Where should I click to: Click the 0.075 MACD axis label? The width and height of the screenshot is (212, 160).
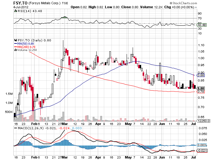tap(203, 128)
